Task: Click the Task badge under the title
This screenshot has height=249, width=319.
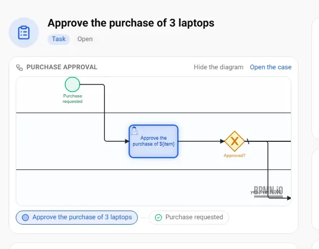Action: click(58, 39)
